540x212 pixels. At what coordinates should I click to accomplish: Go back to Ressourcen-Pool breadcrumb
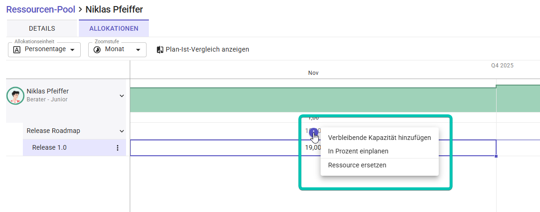(x=41, y=9)
